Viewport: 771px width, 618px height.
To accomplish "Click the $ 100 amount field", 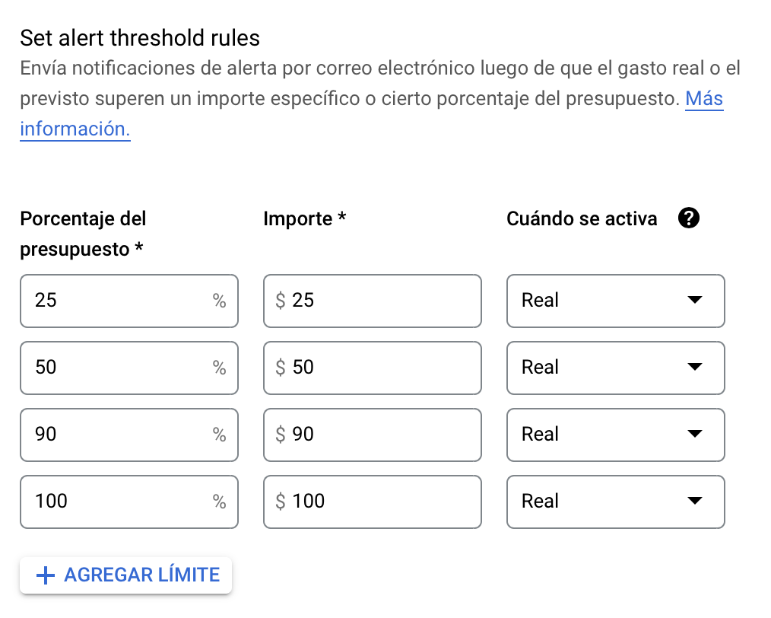I will pos(373,502).
